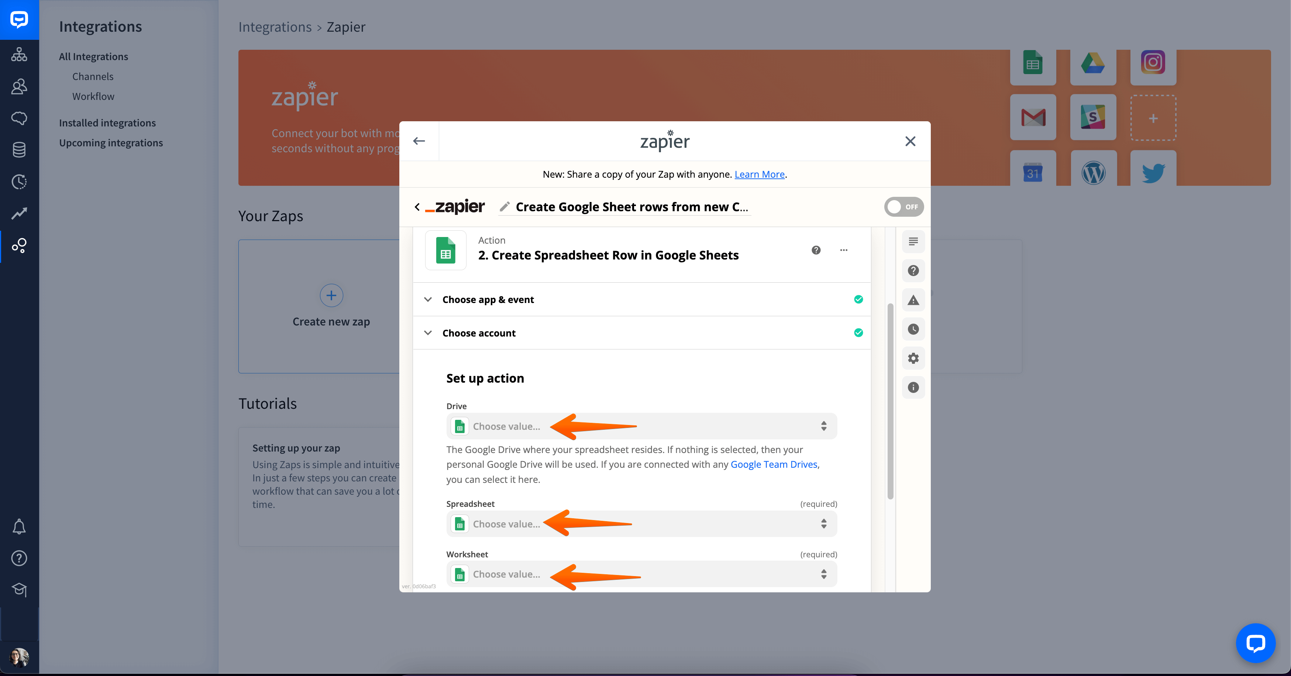The image size is (1291, 676).
Task: Click the action step help question mark
Action: pyautogui.click(x=816, y=250)
